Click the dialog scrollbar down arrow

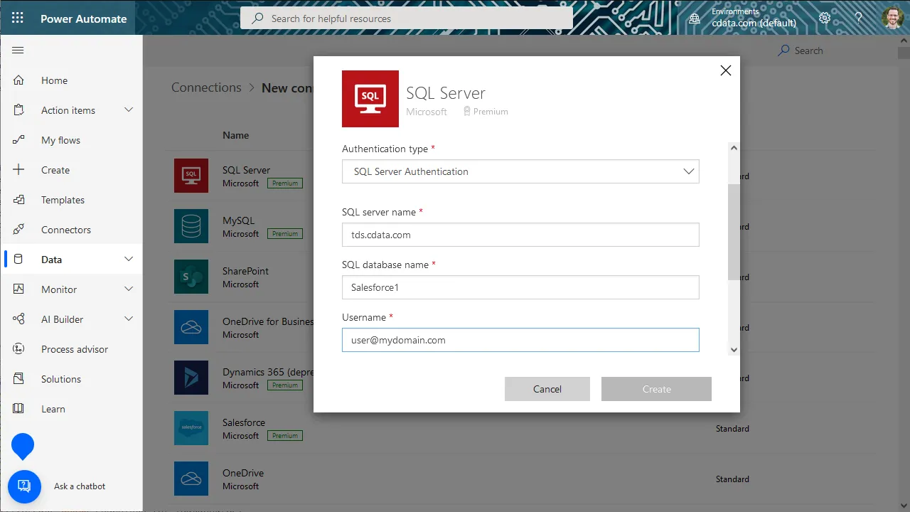[734, 349]
